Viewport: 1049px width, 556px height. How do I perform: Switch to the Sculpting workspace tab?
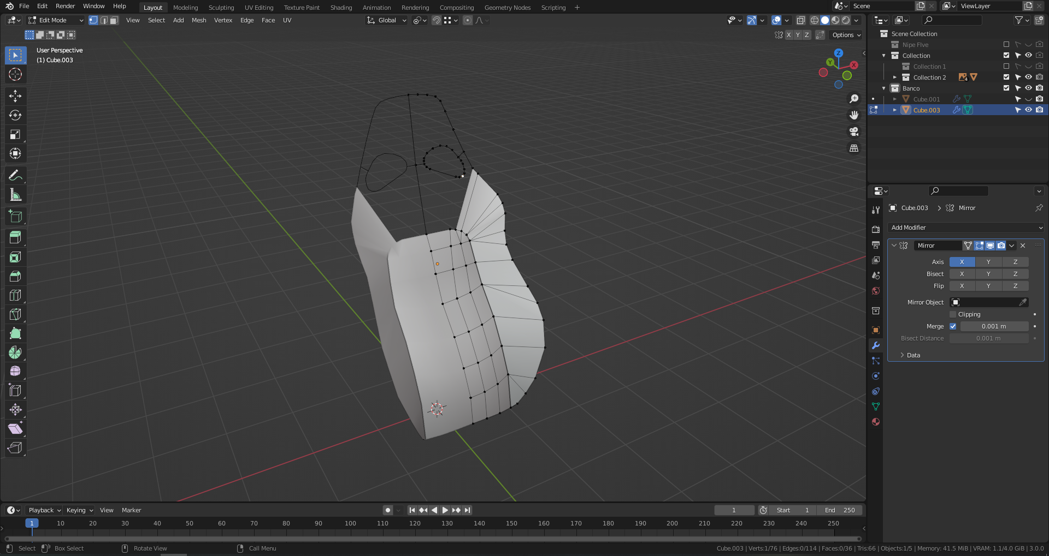221,8
